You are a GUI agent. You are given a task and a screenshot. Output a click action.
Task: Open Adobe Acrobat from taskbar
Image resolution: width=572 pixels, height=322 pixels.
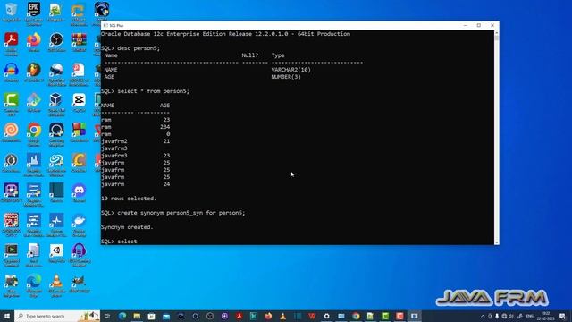click(x=239, y=316)
